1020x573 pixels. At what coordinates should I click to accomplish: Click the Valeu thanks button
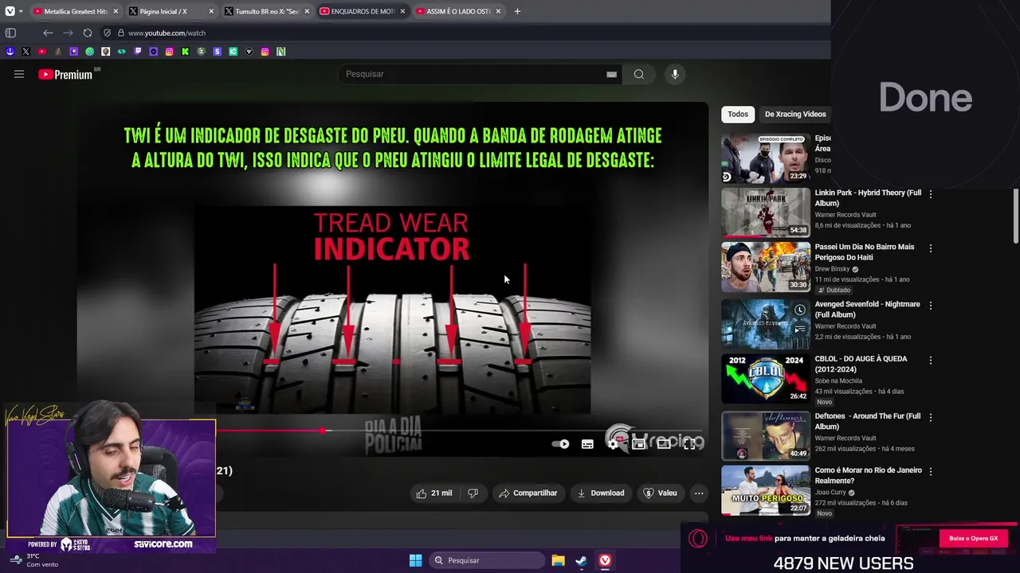660,493
